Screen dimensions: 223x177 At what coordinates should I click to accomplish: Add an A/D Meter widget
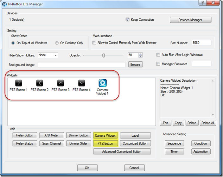click(52, 135)
